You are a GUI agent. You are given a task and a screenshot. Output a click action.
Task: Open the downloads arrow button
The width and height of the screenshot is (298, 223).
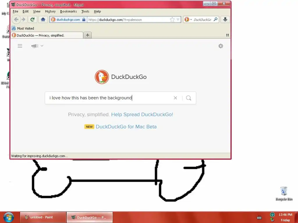[225, 19]
